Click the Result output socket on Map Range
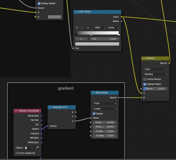This screenshot has width=176, height=160. coord(119,98)
